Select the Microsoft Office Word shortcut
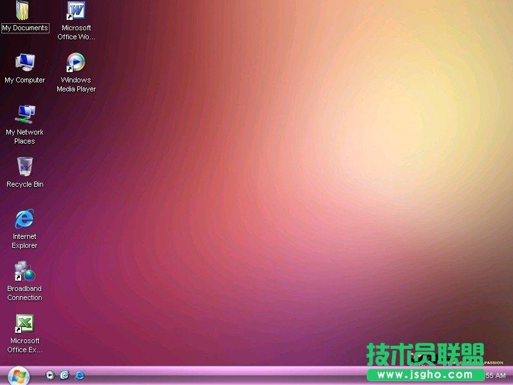 (76, 11)
